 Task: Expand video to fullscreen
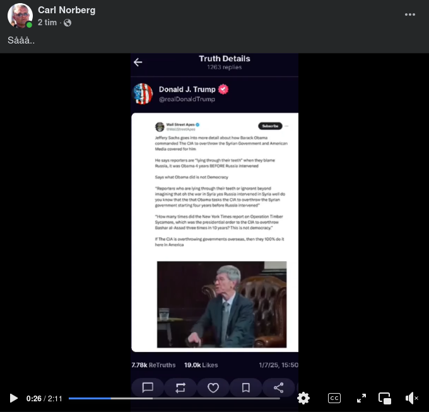[361, 398]
